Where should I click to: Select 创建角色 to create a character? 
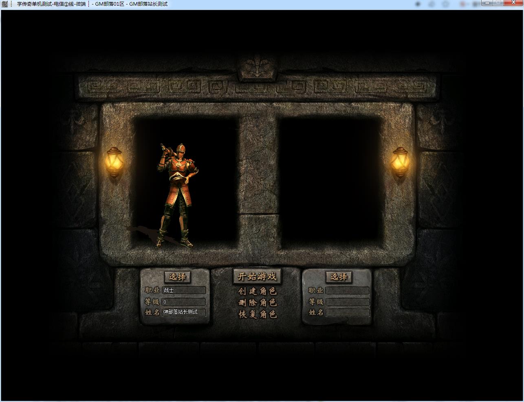tap(258, 291)
